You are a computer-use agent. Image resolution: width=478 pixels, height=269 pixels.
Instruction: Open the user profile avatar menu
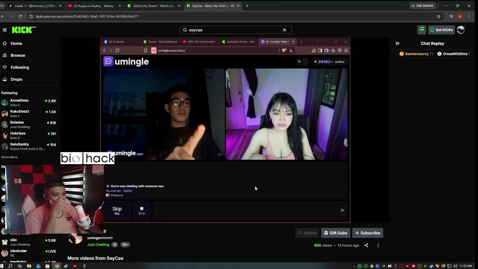[461, 30]
